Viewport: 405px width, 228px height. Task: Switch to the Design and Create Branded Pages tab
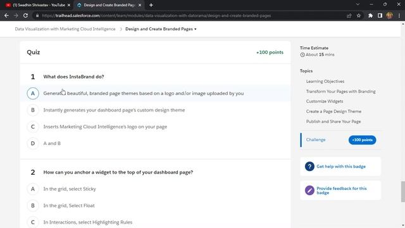pos(108,5)
